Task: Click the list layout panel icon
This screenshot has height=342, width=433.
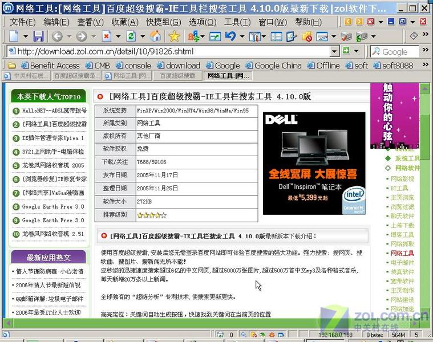Action: (277, 36)
